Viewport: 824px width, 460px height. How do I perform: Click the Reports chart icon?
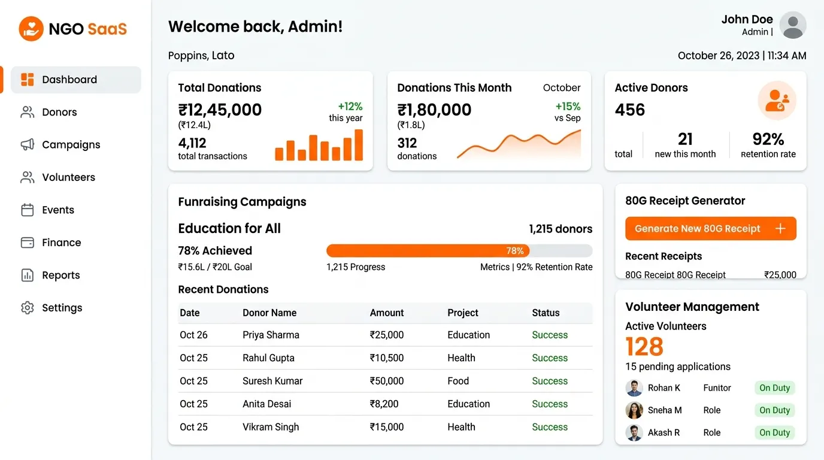(x=28, y=275)
